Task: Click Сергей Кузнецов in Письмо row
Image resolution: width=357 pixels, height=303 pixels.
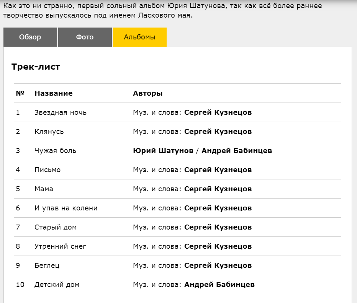Action: click(x=218, y=170)
